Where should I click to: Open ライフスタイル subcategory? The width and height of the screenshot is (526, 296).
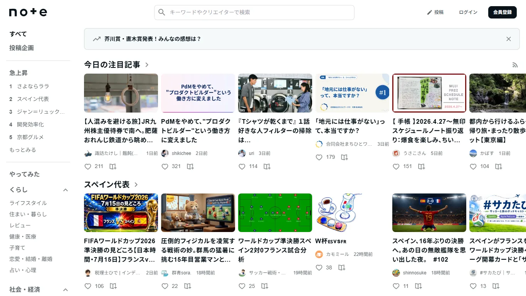pos(28,203)
